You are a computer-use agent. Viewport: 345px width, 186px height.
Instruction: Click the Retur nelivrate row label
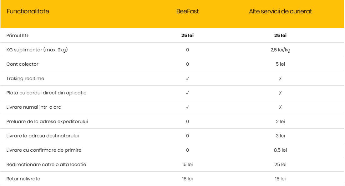[x=23, y=179]
